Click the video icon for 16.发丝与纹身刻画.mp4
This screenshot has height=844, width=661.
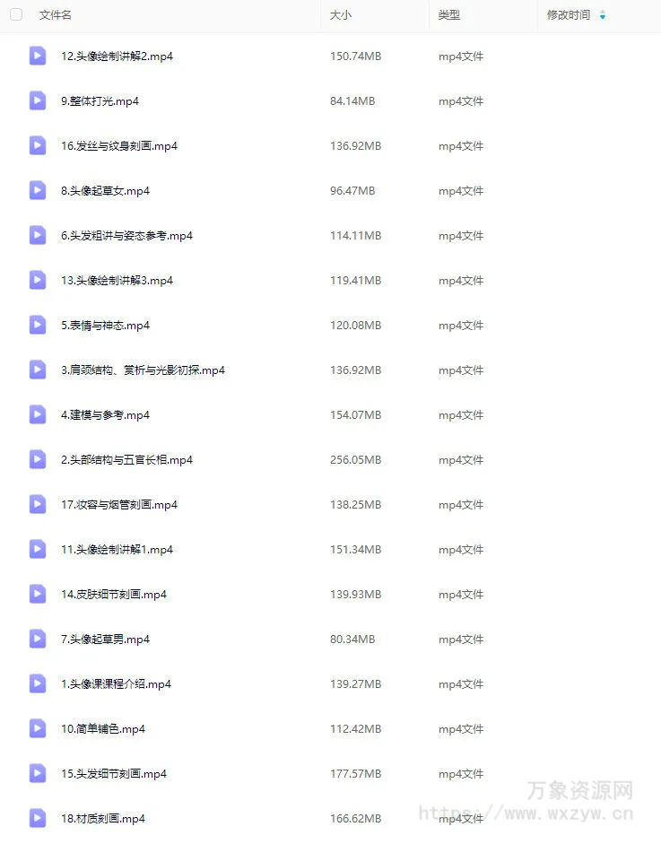tap(37, 146)
